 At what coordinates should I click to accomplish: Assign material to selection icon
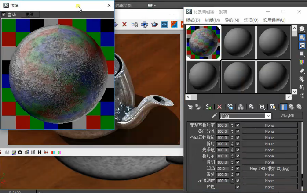(x=209, y=107)
